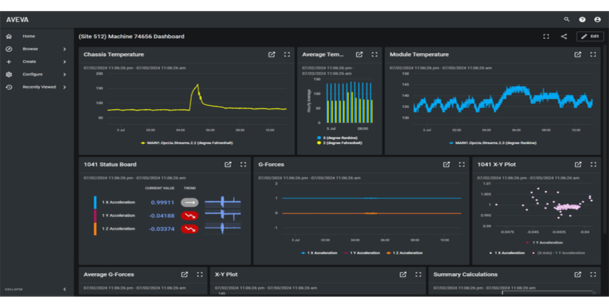Go to Home in the sidebar

point(28,36)
